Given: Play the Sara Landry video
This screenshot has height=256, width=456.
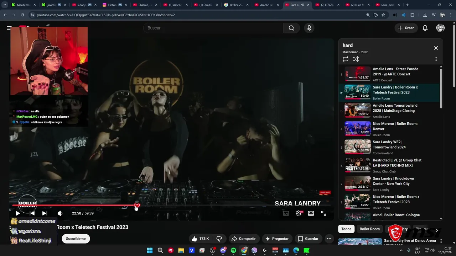Looking at the screenshot, I should point(17,213).
